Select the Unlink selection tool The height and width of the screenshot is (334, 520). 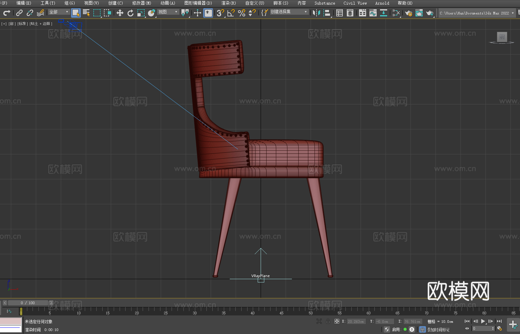point(30,13)
